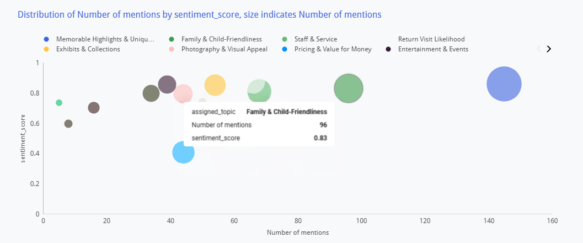Click the small teal-green bubble at far left
Screen dimensions: 583x243
point(59,103)
